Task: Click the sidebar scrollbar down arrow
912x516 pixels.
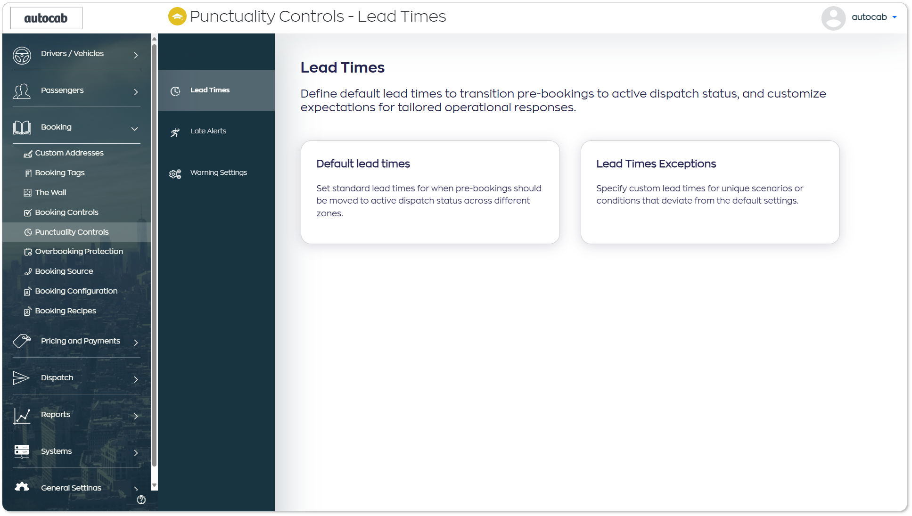Action: (x=154, y=485)
